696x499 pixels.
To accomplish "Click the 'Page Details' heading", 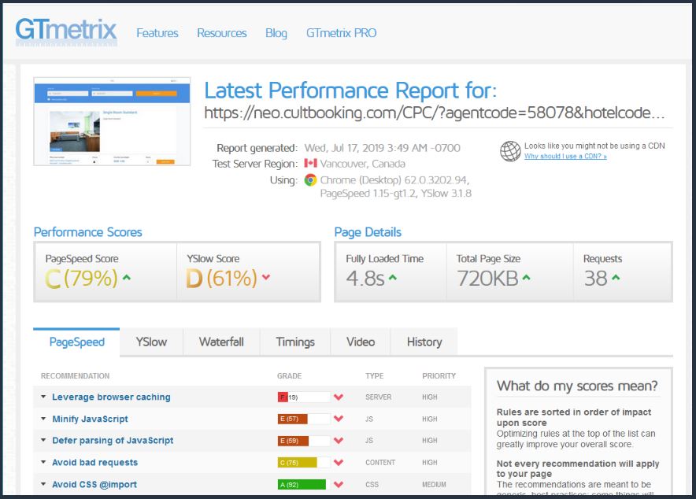I will pos(368,232).
